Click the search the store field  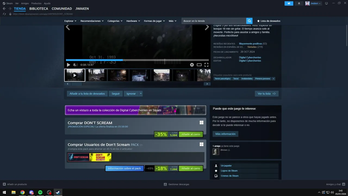point(214,21)
